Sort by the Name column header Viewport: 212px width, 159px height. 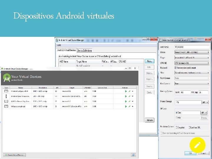tap(21, 88)
